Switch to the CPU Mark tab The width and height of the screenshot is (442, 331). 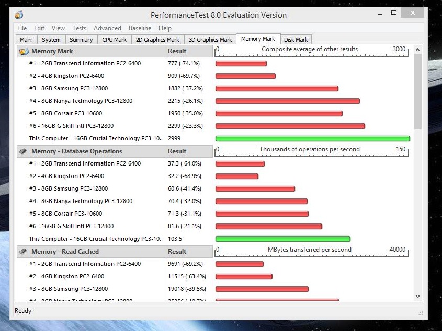pos(114,40)
